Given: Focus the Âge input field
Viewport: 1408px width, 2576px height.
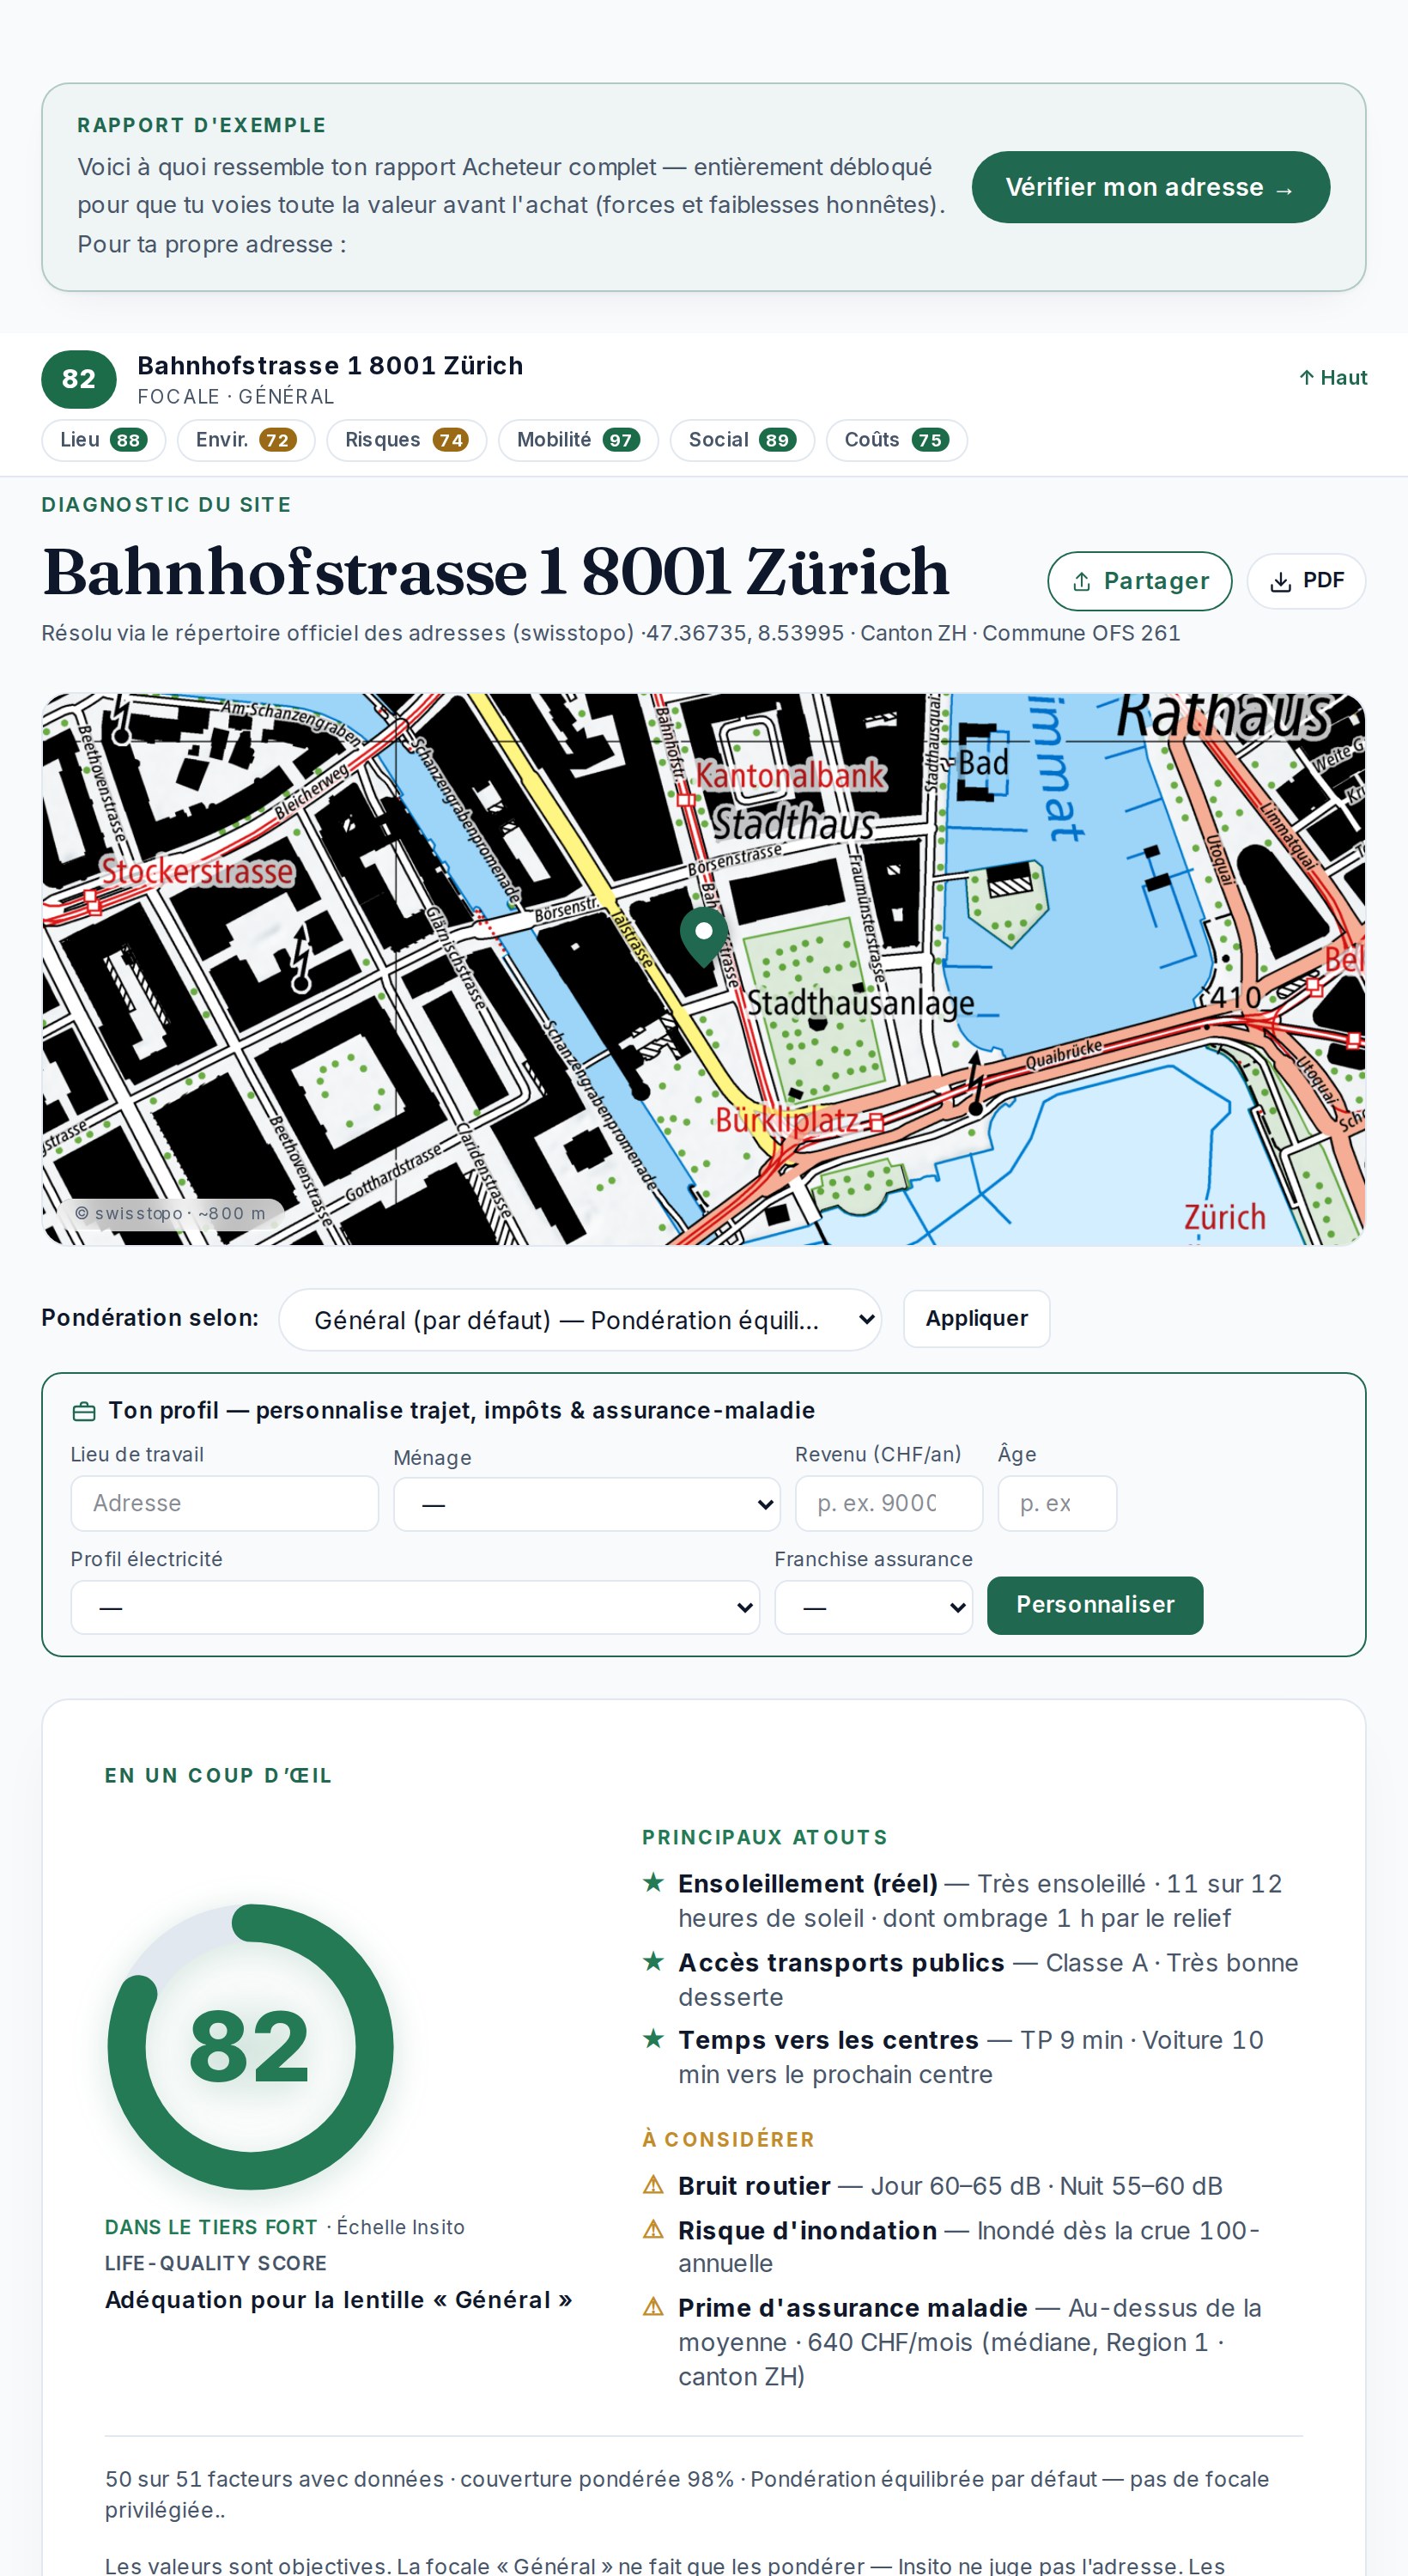Looking at the screenshot, I should tap(1057, 1503).
